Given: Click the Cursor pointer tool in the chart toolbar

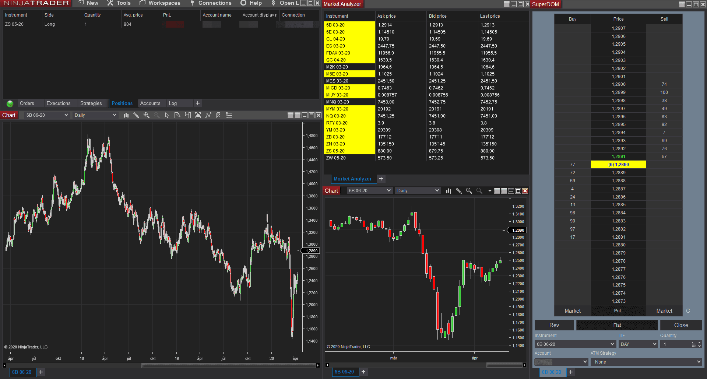Looking at the screenshot, I should tap(166, 115).
